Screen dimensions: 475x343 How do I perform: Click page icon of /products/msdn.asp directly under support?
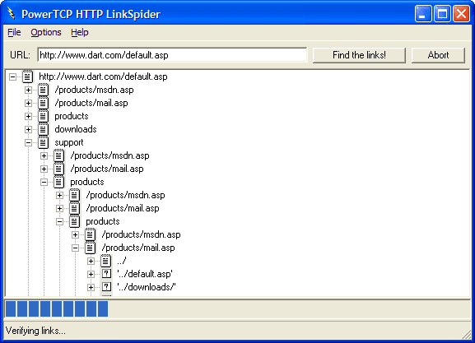point(58,155)
